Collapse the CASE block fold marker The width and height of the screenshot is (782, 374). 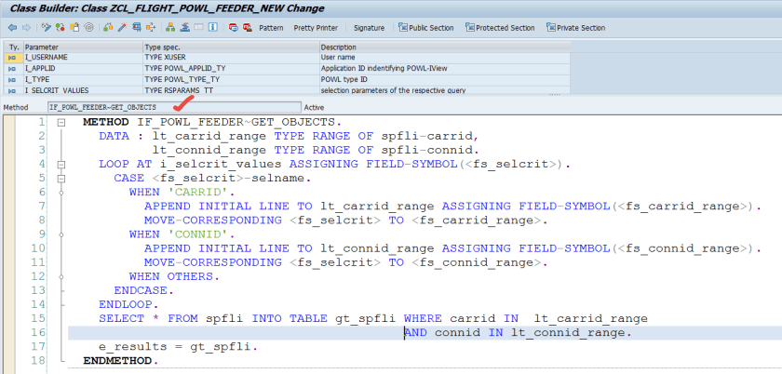(61, 177)
